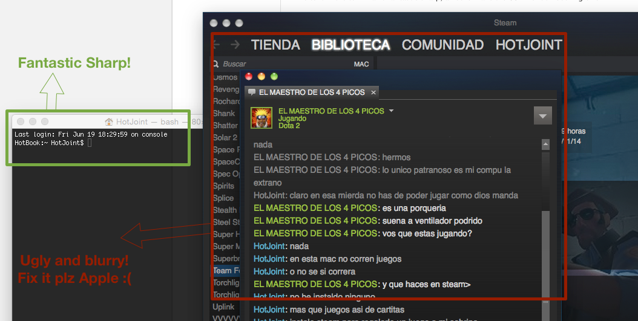The width and height of the screenshot is (638, 321).
Task: Switch to the BIBLIOTECA tab
Action: (x=350, y=45)
